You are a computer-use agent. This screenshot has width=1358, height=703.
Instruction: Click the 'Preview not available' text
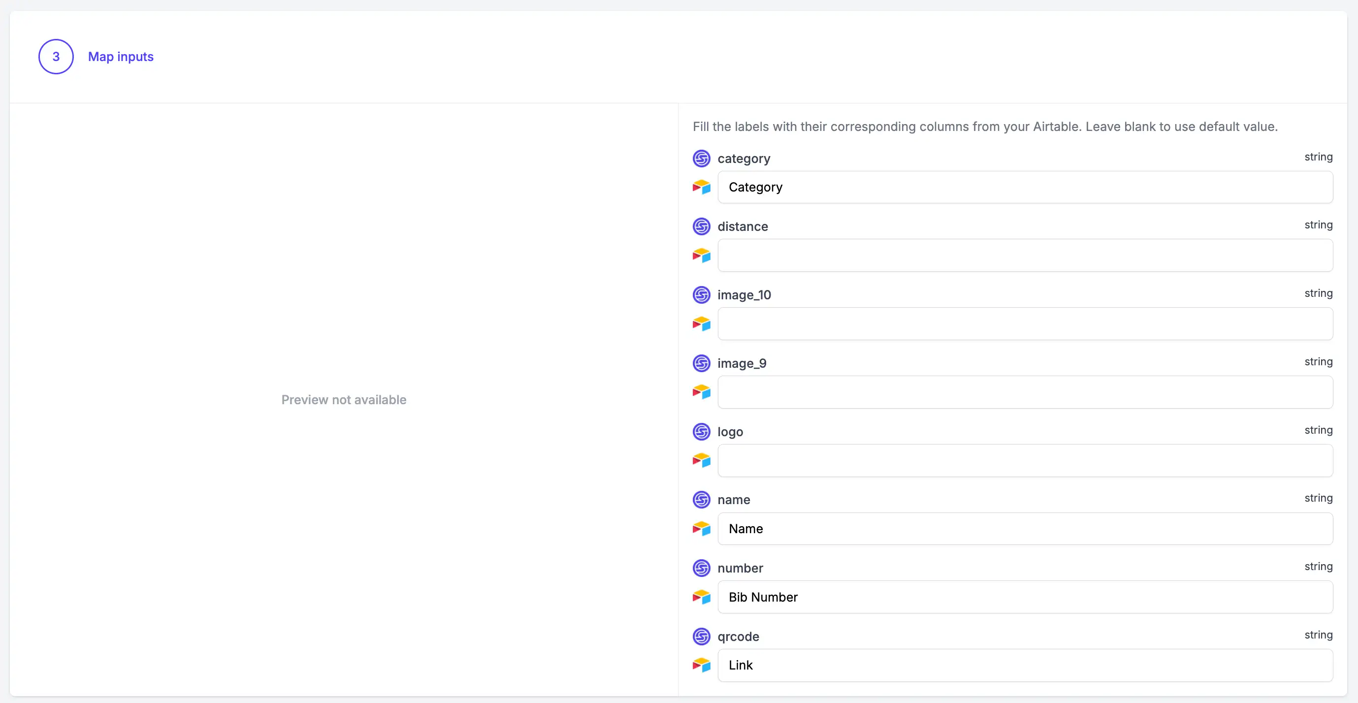[x=344, y=400]
